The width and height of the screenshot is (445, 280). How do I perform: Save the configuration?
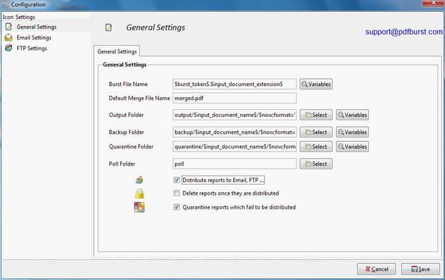(x=420, y=269)
